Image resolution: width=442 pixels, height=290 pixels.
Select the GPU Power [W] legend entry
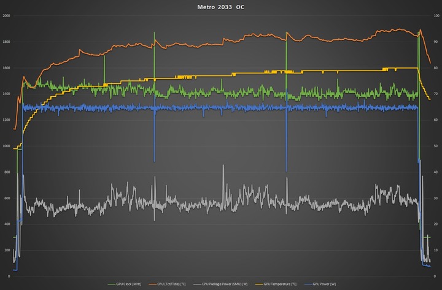pos(320,284)
